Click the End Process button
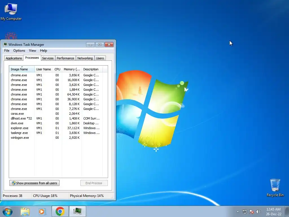 coord(94,183)
